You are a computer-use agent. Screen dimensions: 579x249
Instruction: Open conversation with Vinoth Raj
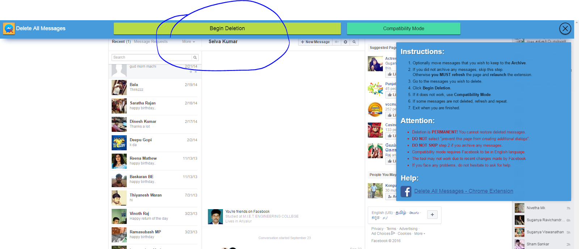click(155, 217)
